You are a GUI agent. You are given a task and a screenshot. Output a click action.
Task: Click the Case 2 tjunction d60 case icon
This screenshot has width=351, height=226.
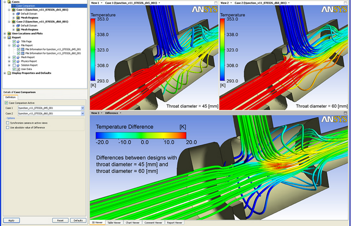pyautogui.click(x=13, y=22)
